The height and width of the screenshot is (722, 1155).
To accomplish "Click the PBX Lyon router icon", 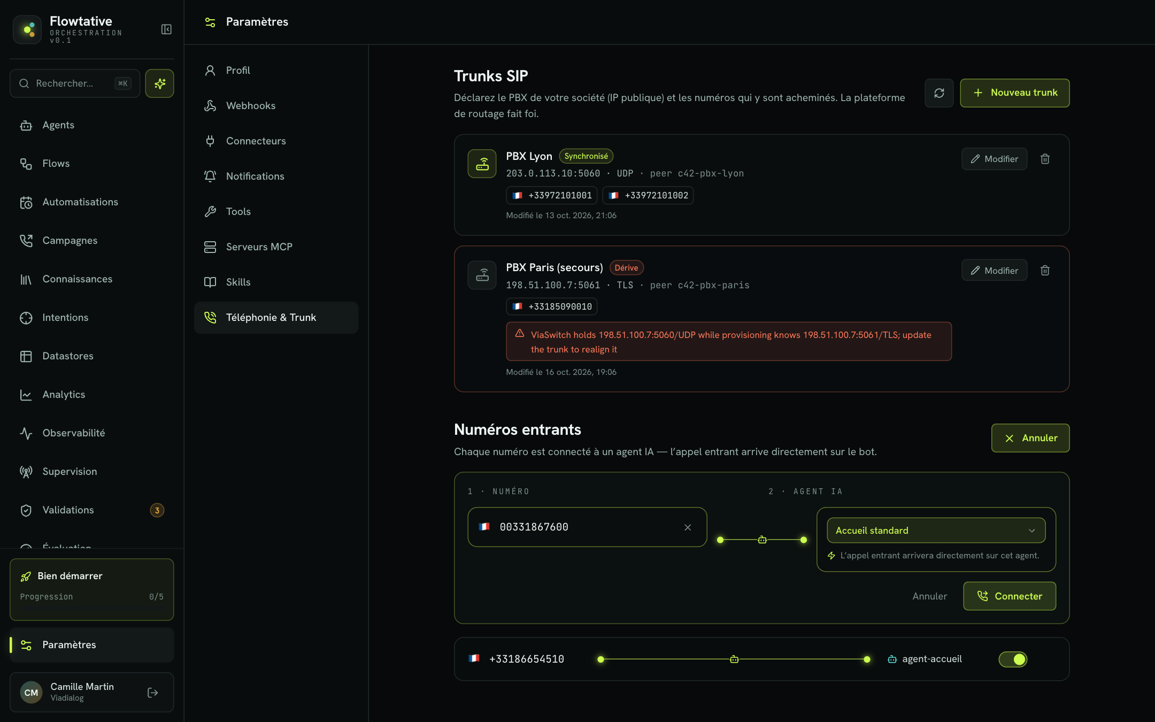I will point(482,164).
